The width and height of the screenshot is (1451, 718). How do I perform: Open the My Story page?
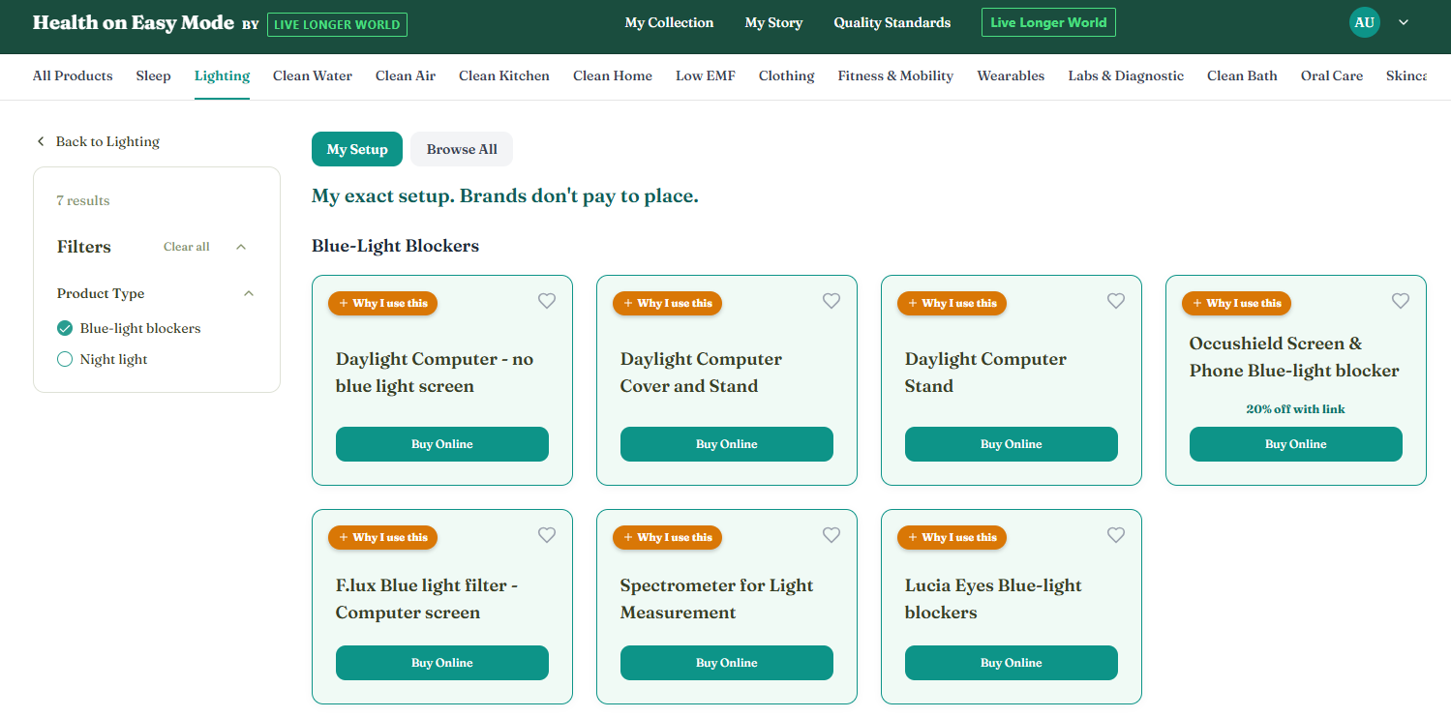773,22
